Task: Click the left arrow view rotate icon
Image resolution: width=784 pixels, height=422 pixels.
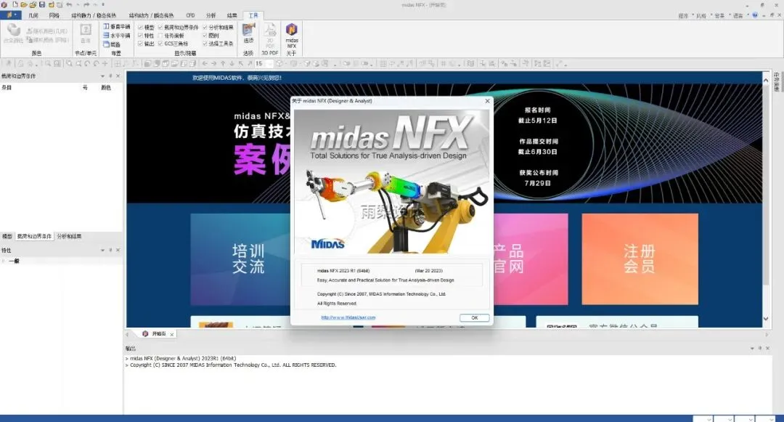Action: (x=205, y=63)
